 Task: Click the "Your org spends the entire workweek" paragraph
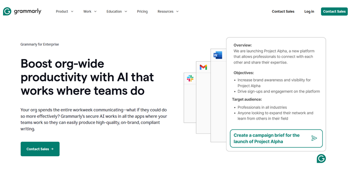(x=94, y=119)
